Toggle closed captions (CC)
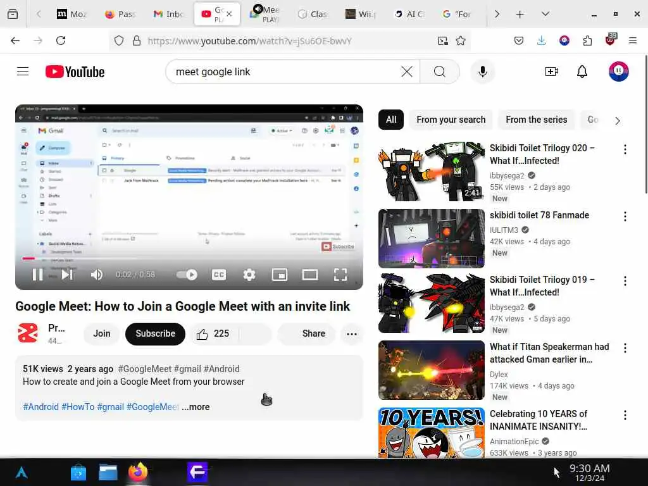Viewport: 648px width, 486px height. click(218, 275)
